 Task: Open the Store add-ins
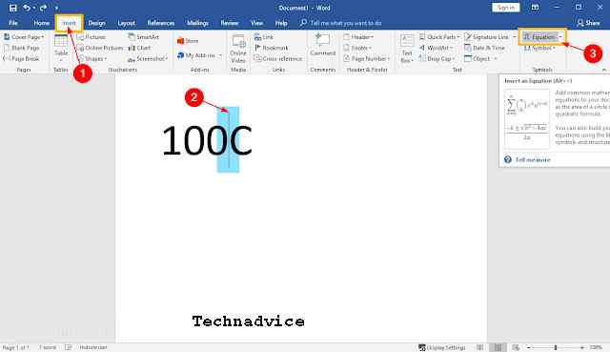(x=188, y=41)
